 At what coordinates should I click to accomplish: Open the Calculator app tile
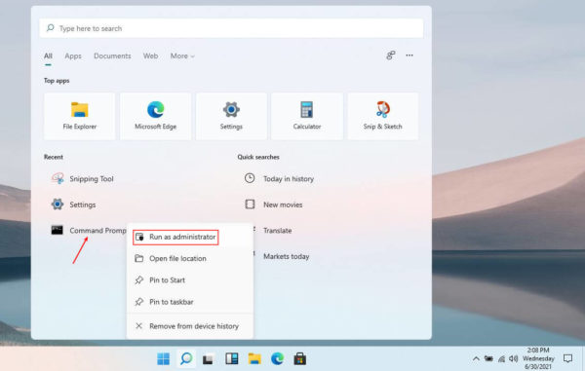coord(307,116)
